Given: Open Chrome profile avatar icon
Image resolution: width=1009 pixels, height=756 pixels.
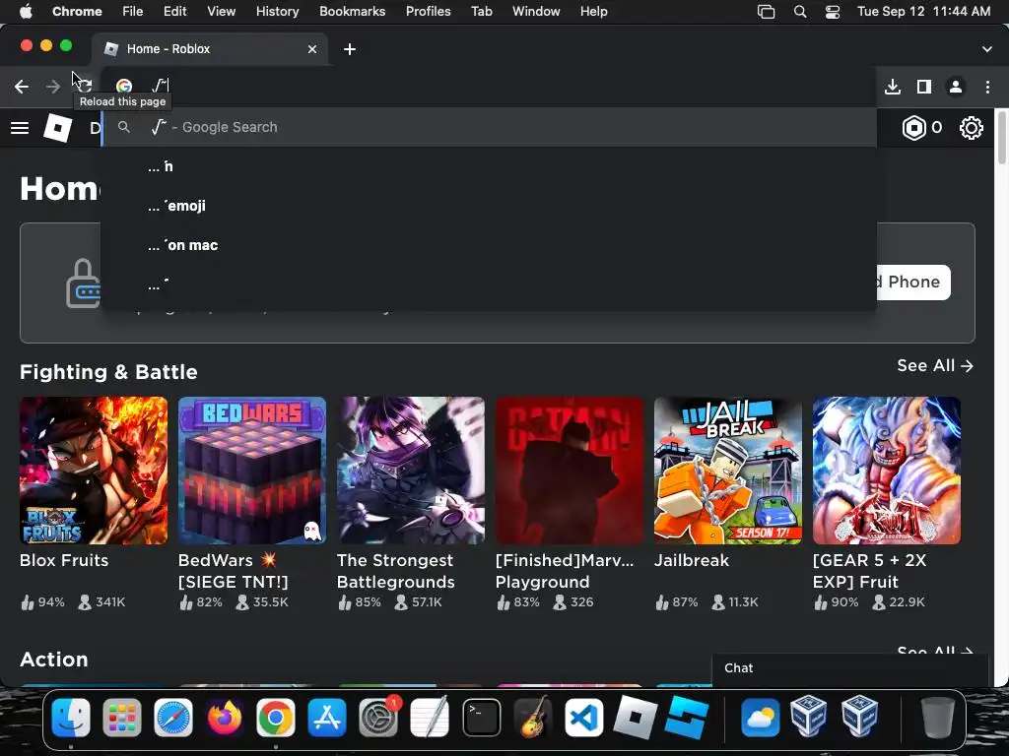Looking at the screenshot, I should point(956,87).
